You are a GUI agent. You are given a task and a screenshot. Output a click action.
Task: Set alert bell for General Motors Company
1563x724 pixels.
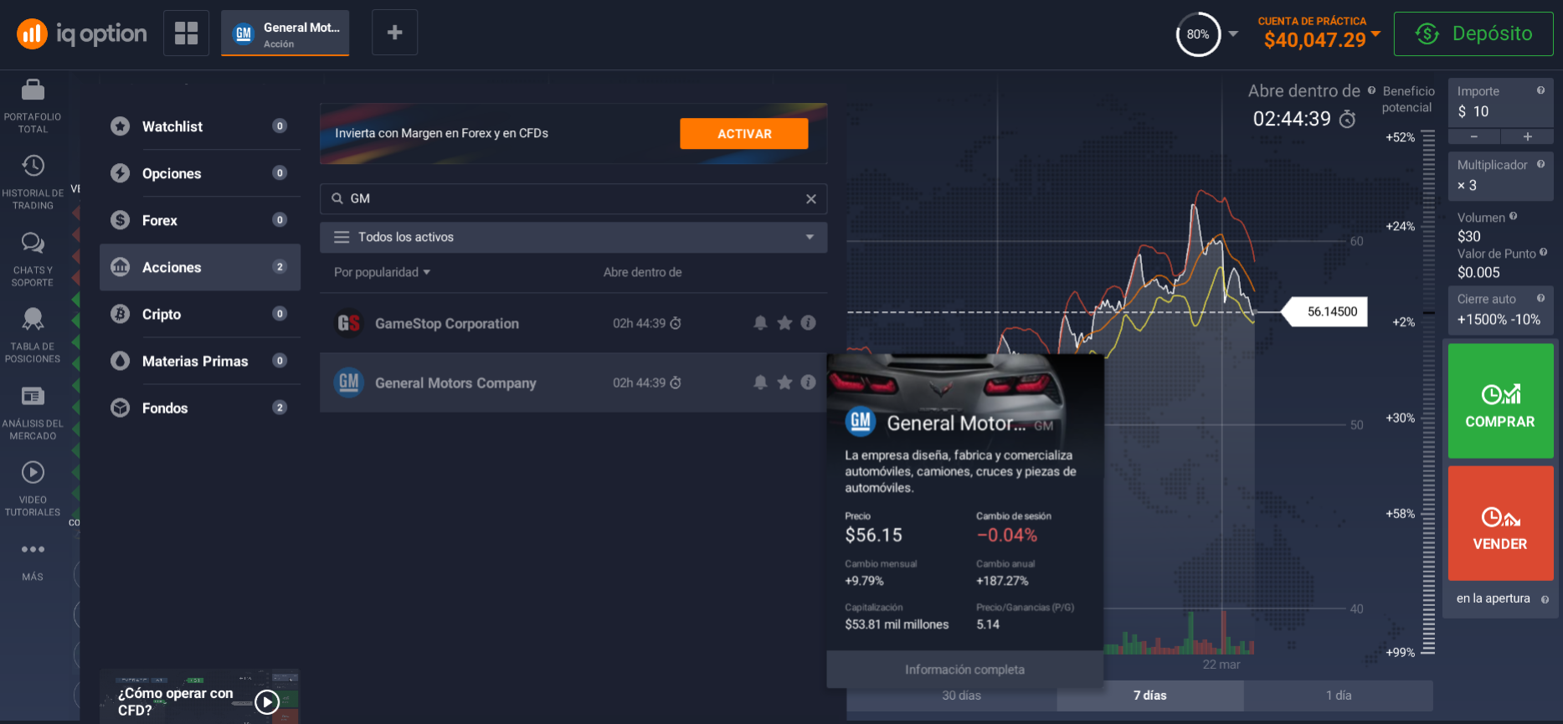click(760, 382)
